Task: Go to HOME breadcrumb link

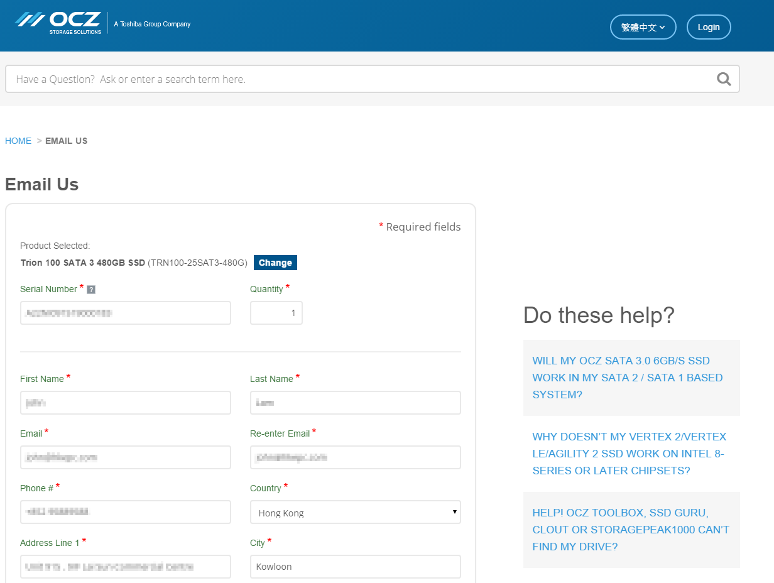Action: [18, 141]
